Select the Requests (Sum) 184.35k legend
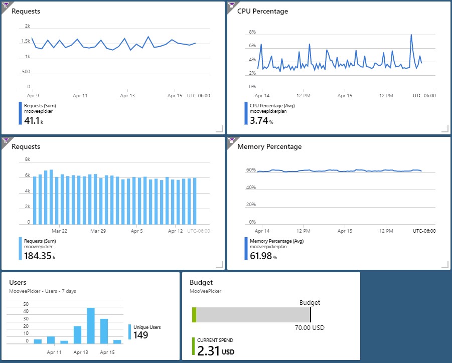The width and height of the screenshot is (452, 363). click(38, 249)
